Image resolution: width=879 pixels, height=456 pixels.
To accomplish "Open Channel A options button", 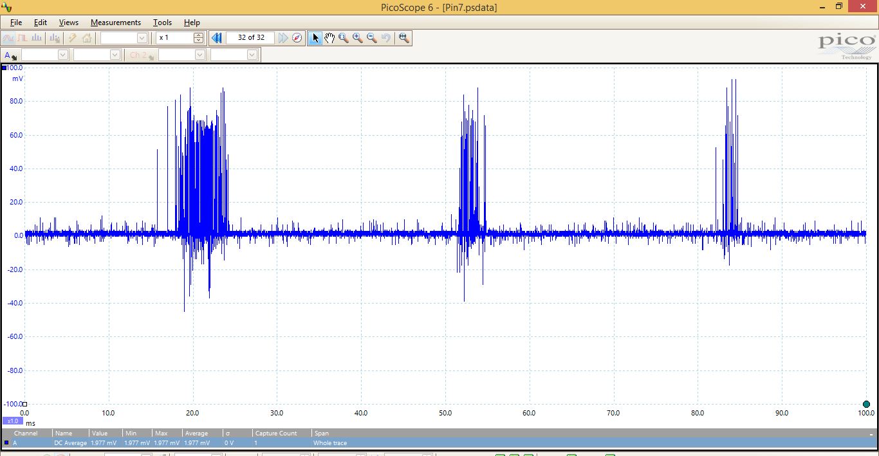I will pyautogui.click(x=10, y=55).
